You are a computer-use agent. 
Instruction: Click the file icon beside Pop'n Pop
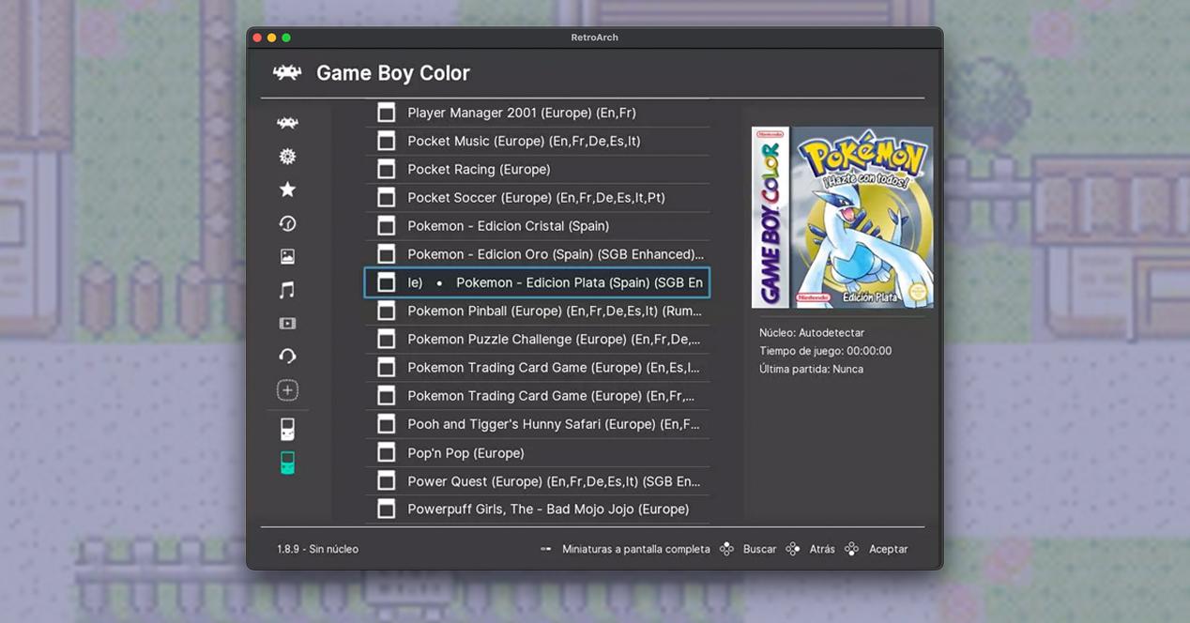click(x=386, y=452)
